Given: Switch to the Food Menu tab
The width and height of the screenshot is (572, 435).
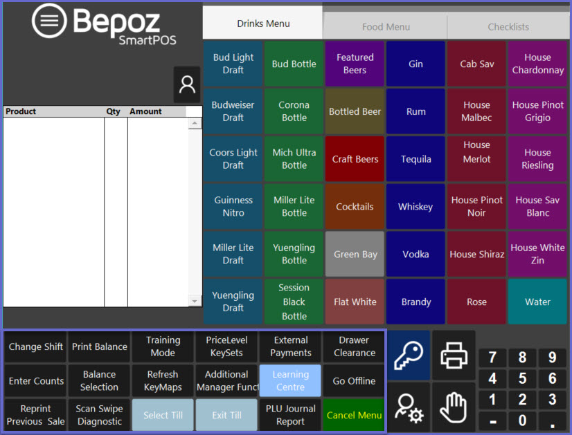Looking at the screenshot, I should pyautogui.click(x=386, y=27).
